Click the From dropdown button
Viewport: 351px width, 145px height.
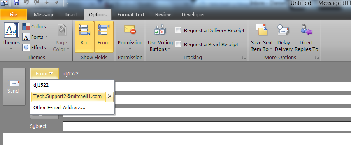click(44, 73)
